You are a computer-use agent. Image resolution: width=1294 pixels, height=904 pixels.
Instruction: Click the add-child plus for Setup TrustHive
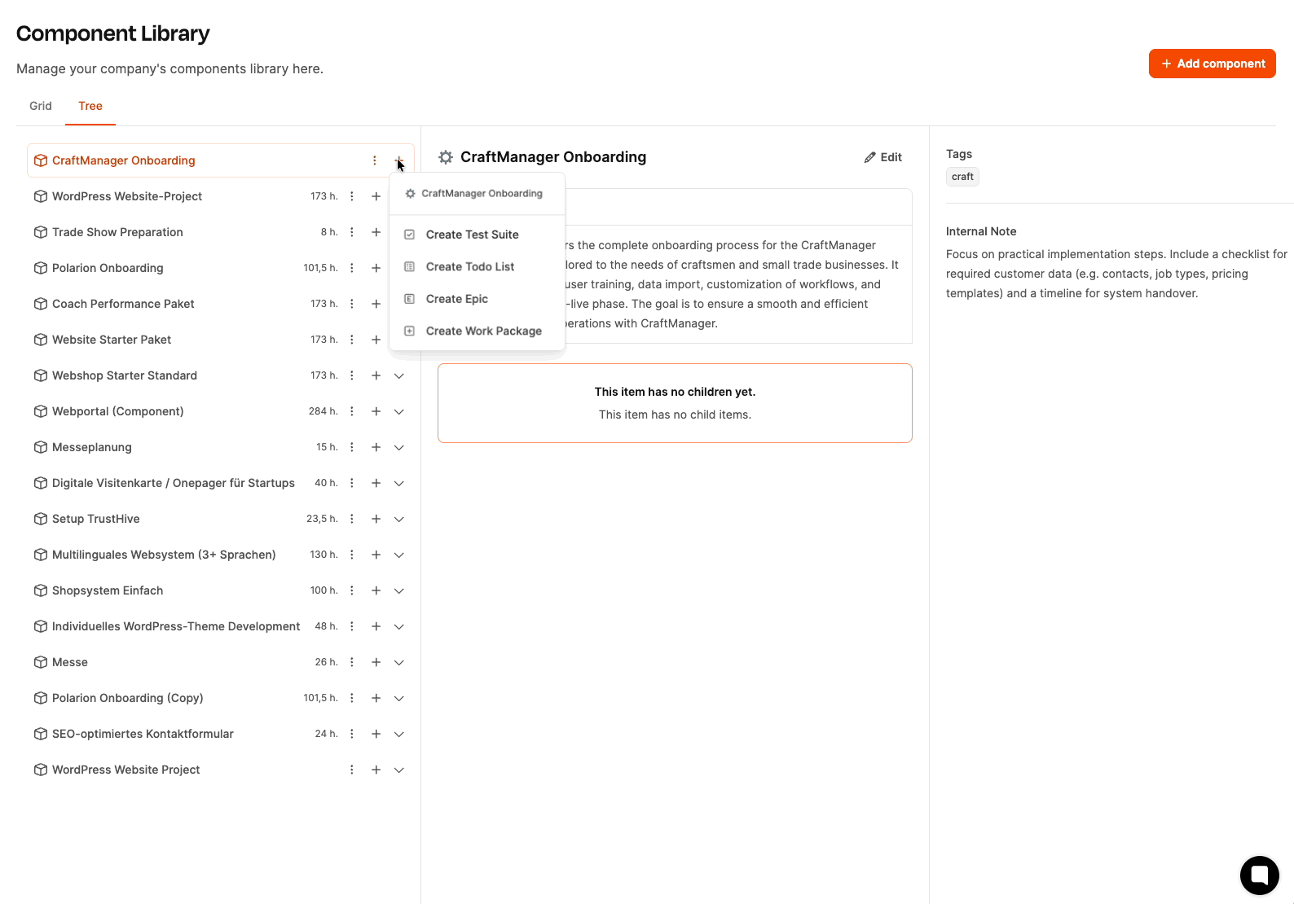pyautogui.click(x=376, y=519)
